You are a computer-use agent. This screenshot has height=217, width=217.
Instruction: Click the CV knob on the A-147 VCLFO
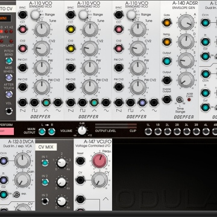point(99,180)
